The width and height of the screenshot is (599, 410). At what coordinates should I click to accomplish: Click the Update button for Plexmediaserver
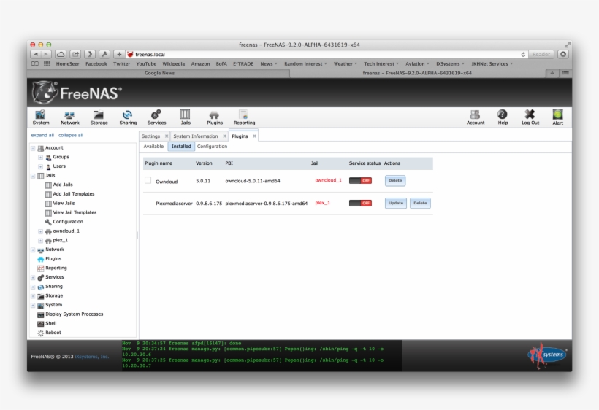pyautogui.click(x=395, y=203)
